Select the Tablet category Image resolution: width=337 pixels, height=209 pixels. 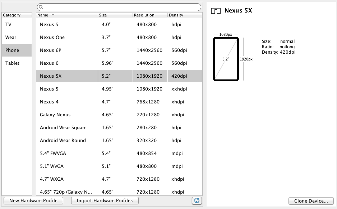[x=17, y=63]
